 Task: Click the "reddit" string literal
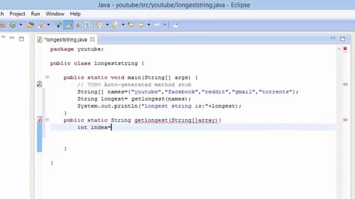pyautogui.click(x=215, y=92)
